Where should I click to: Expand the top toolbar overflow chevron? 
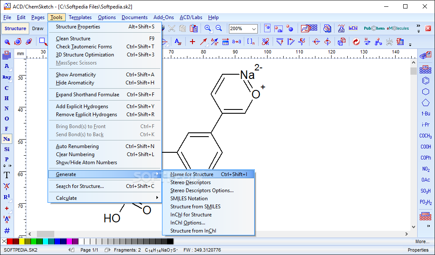[x=418, y=28]
